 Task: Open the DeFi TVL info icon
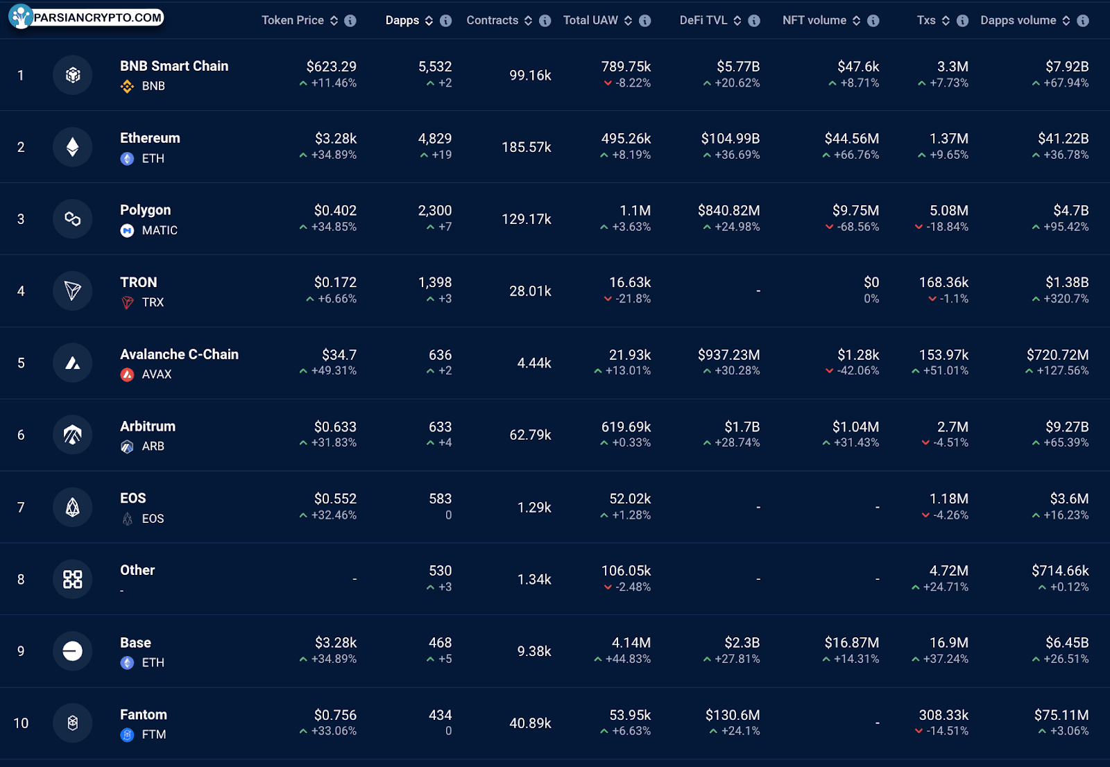754,21
